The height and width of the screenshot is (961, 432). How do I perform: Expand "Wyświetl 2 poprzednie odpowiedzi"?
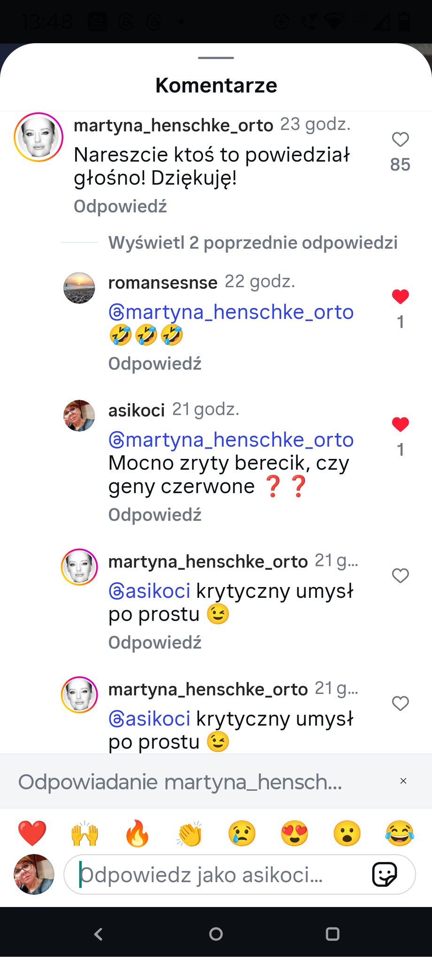pos(253,243)
